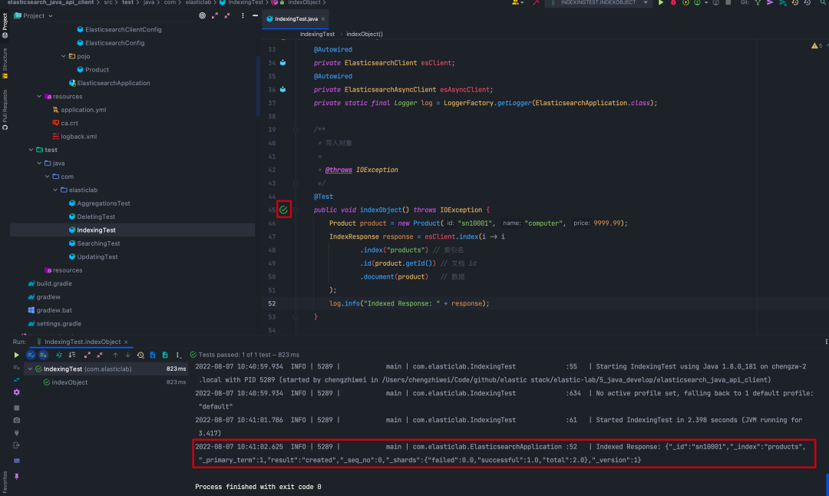Fold the Javadoc comment at line 39

click(x=296, y=130)
